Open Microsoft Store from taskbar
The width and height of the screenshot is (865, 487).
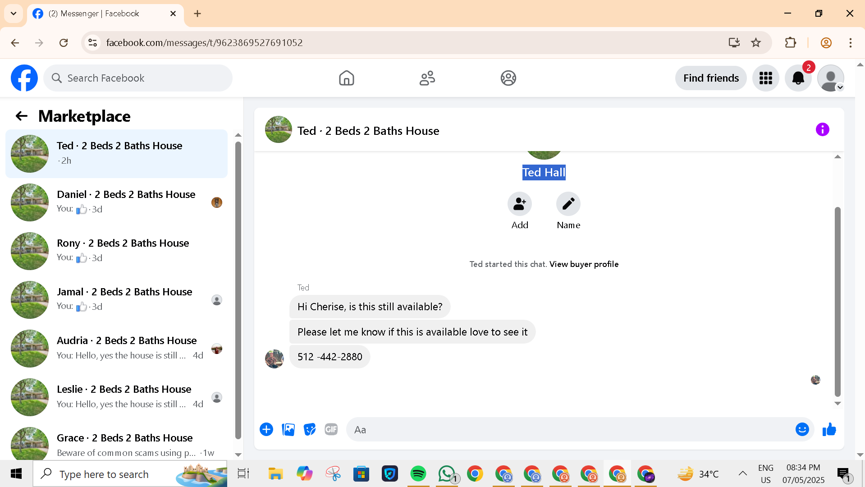click(361, 474)
